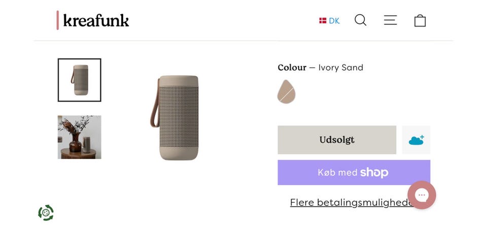The image size is (487, 225).
Task: Open the search magnifier icon
Action: (360, 20)
